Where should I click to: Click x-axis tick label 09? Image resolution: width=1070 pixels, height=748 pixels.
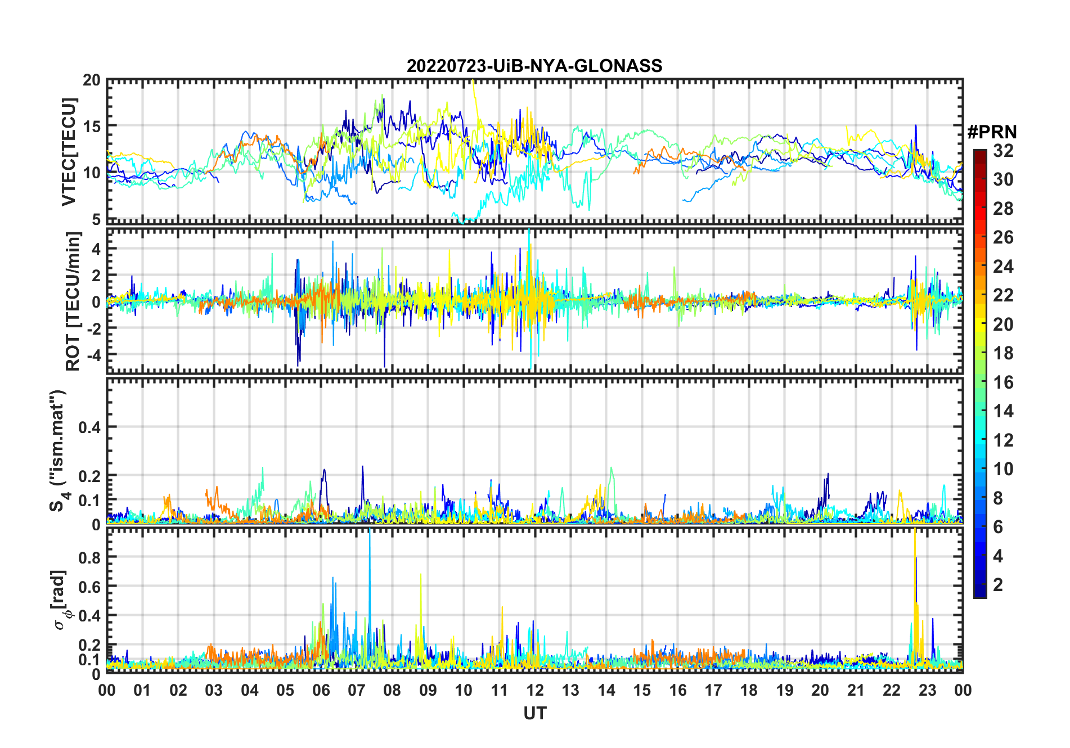(428, 690)
